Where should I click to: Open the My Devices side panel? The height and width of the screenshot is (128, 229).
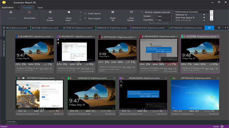[x=4, y=31]
